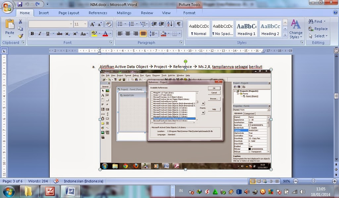Open Word Help question mark
This screenshot has width=339, height=198.
tap(335, 13)
